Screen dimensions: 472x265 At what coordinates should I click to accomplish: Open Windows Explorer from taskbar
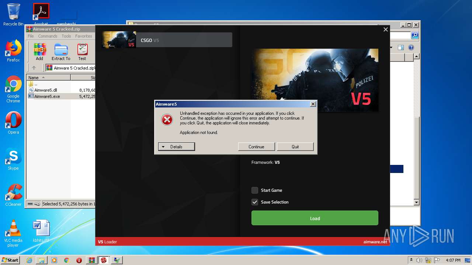(x=42, y=260)
